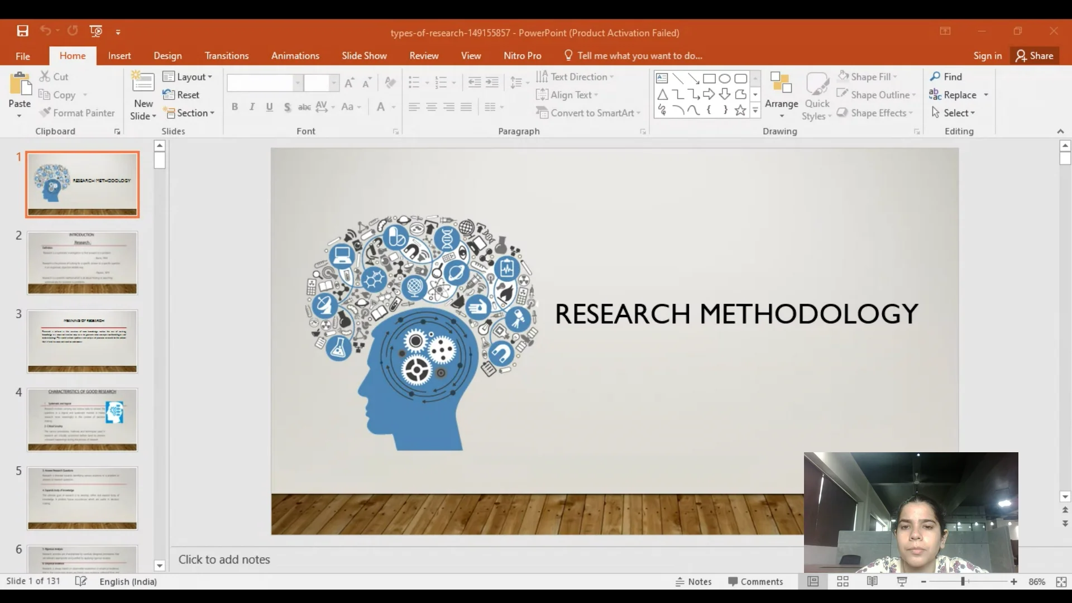This screenshot has width=1072, height=603.
Task: Click the Share button
Action: [1035, 56]
